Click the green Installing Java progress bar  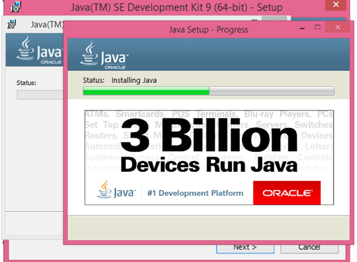208,91
